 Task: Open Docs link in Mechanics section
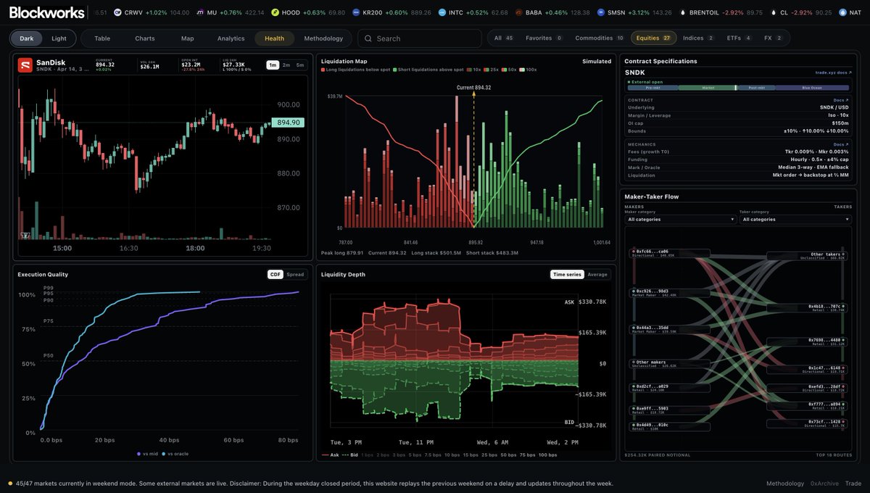click(x=842, y=144)
